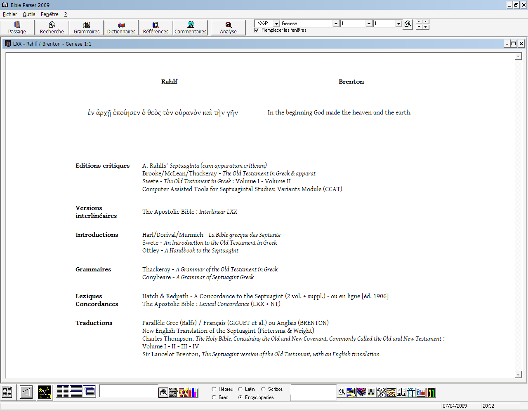Click the bottom-left down arrow stepper
528x411 pixels.
(x=419, y=27)
